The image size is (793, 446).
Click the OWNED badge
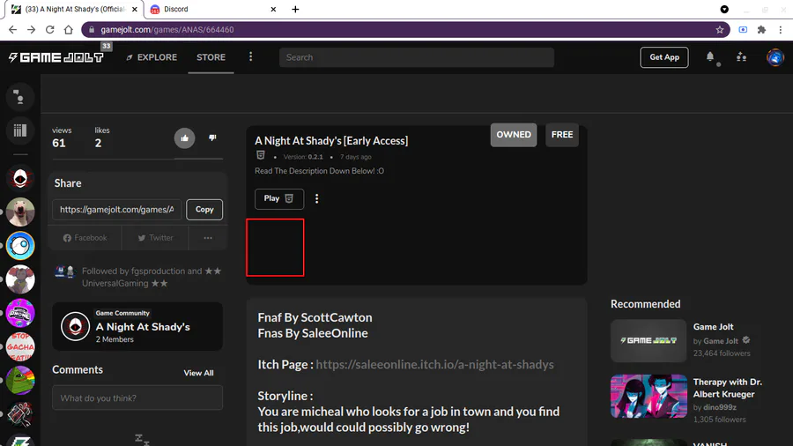pos(514,135)
